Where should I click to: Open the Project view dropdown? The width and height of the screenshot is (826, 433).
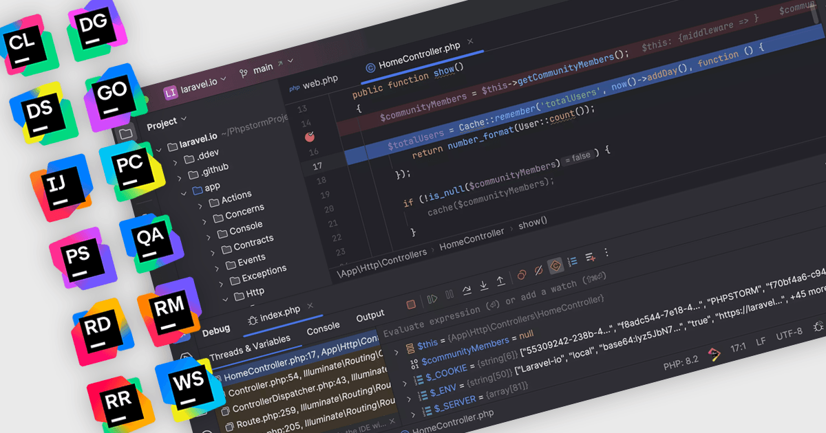coord(167,124)
